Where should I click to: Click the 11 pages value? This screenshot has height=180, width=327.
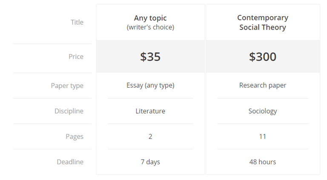(x=263, y=137)
